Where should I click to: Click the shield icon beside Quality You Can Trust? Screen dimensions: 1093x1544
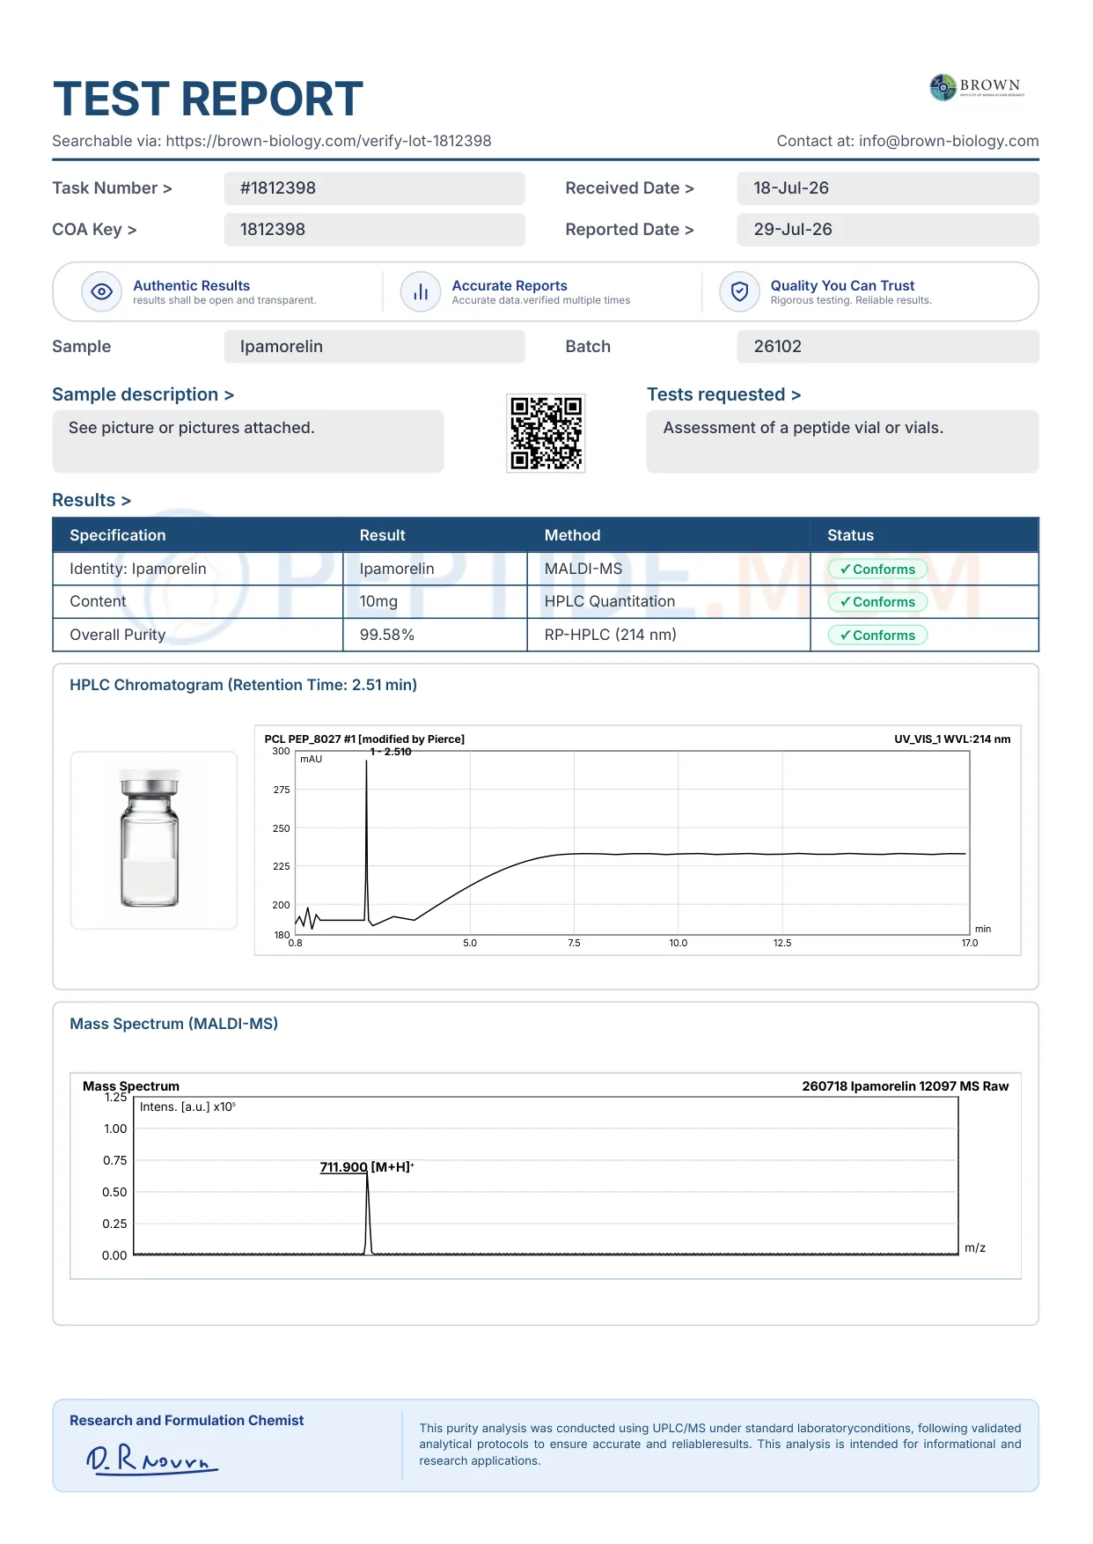[x=739, y=291]
